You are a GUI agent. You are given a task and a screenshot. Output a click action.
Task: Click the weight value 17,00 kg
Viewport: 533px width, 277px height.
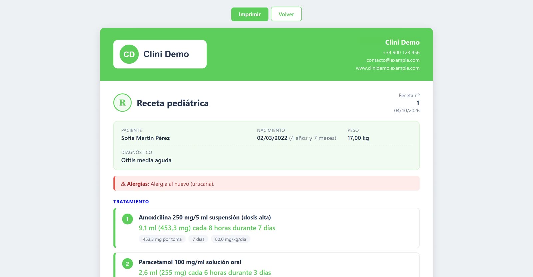358,138
